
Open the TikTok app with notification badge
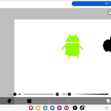point(82,108)
